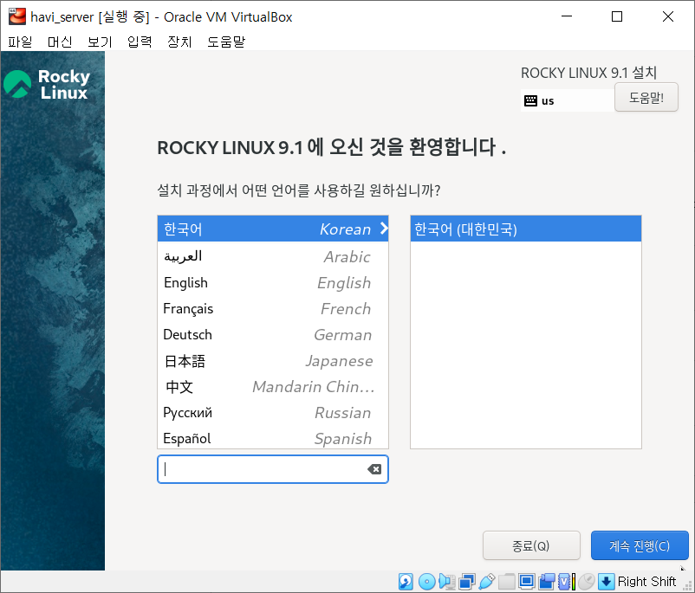This screenshot has width=695, height=593.
Task: Select 中文 Mandarin Chinese language row
Action: (x=273, y=387)
